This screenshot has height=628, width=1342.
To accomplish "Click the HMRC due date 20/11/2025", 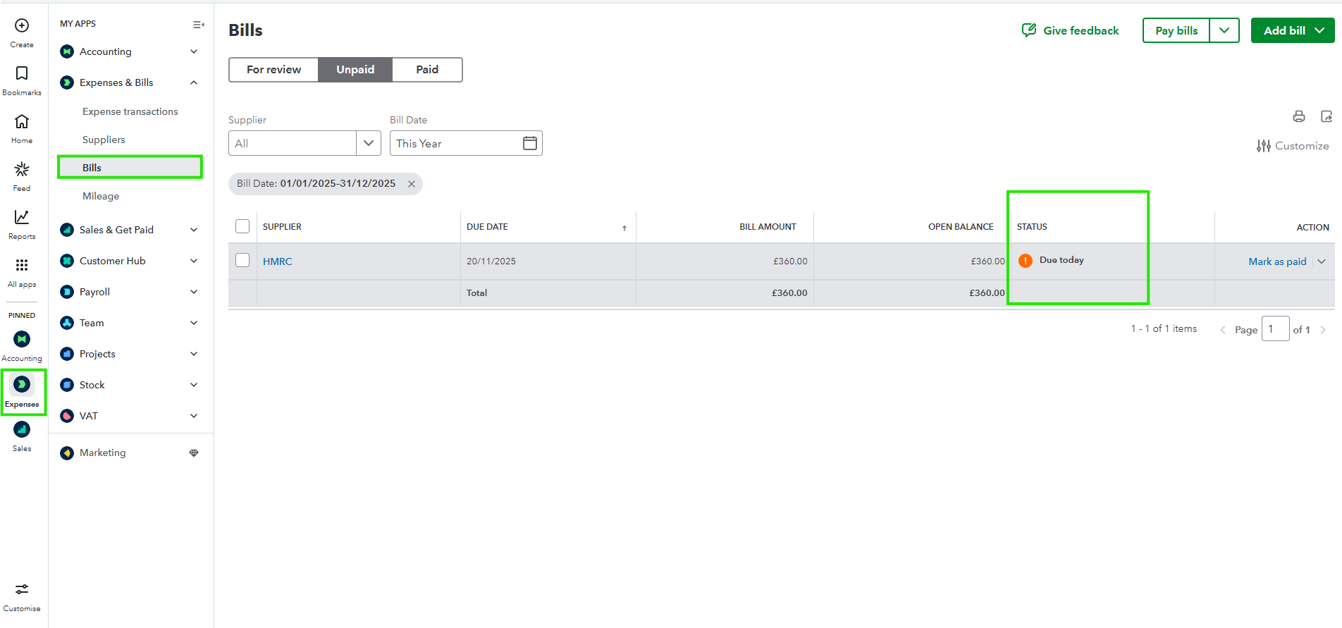I will pyautogui.click(x=491, y=261).
